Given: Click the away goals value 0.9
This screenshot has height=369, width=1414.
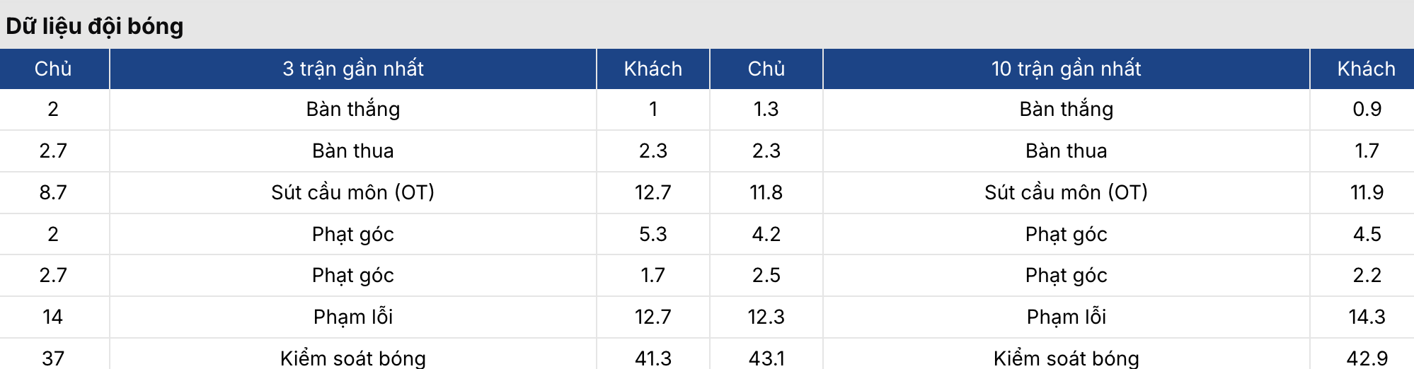Looking at the screenshot, I should pos(1367,109).
